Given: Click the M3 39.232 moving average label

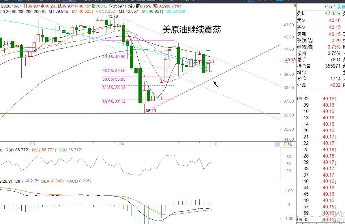Looking at the screenshot, I should tap(106, 12).
